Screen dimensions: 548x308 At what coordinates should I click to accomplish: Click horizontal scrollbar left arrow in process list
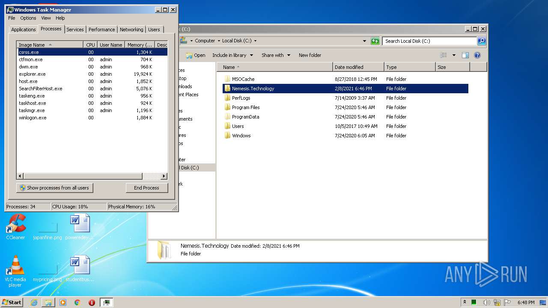pyautogui.click(x=20, y=176)
